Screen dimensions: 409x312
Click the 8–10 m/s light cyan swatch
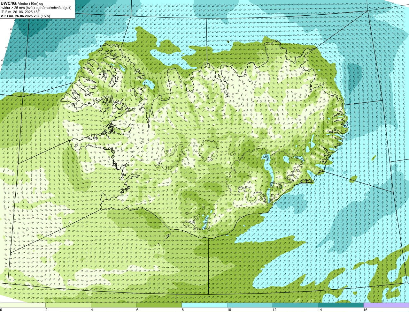(x=204, y=305)
